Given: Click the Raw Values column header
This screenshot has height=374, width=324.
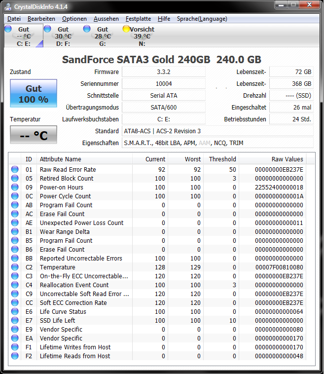Looking at the screenshot, I should (x=273, y=159).
